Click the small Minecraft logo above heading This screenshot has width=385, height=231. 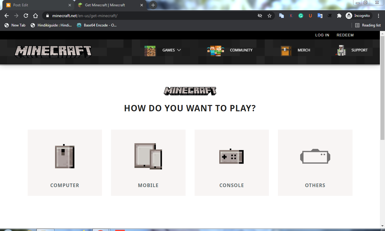[x=190, y=91]
